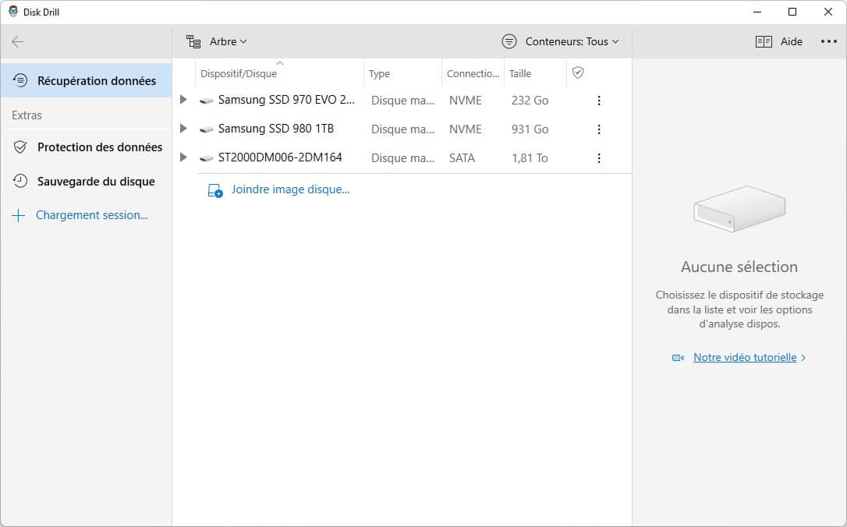Click the video camera icon
The width and height of the screenshot is (847, 527).
coord(678,358)
